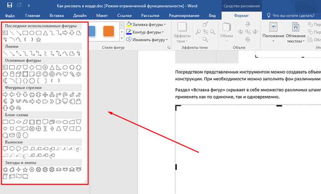Open the Объем dropdown
Image resolution: width=321 pixels, height=194 pixels.
pyautogui.click(x=226, y=33)
